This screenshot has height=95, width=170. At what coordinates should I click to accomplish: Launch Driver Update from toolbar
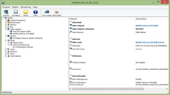(47, 13)
